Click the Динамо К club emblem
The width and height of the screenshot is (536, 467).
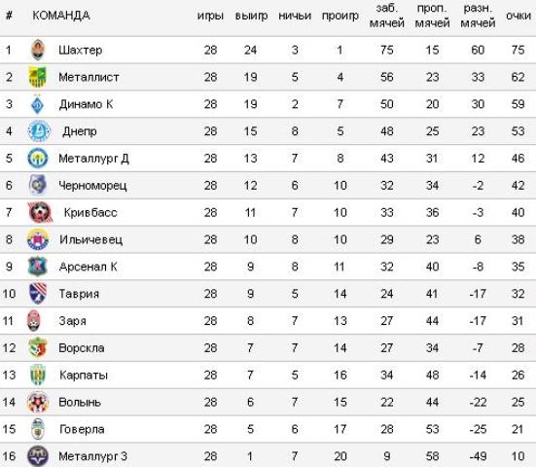coord(37,104)
